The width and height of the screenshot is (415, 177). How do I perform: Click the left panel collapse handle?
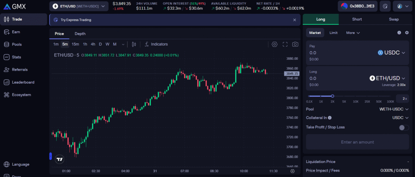[51, 156]
